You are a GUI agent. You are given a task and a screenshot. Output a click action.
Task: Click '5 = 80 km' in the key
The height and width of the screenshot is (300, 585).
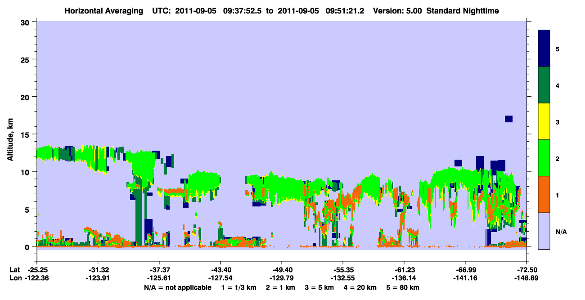403,287
